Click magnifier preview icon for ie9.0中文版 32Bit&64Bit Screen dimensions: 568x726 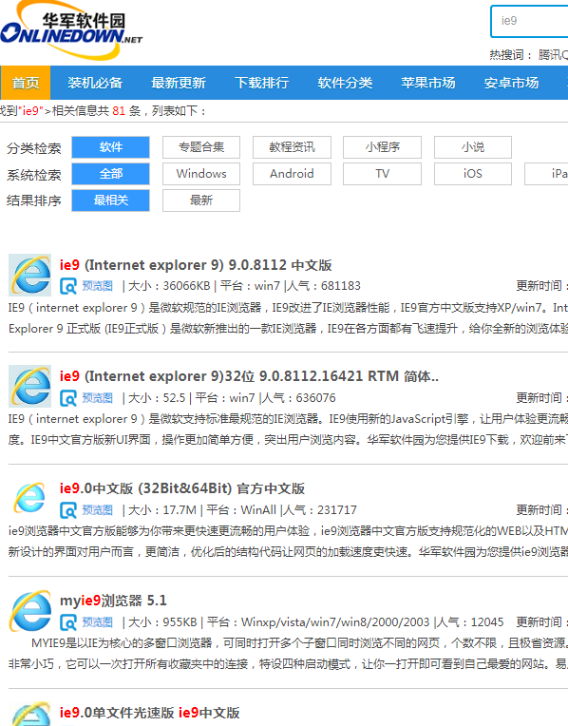[x=68, y=510]
